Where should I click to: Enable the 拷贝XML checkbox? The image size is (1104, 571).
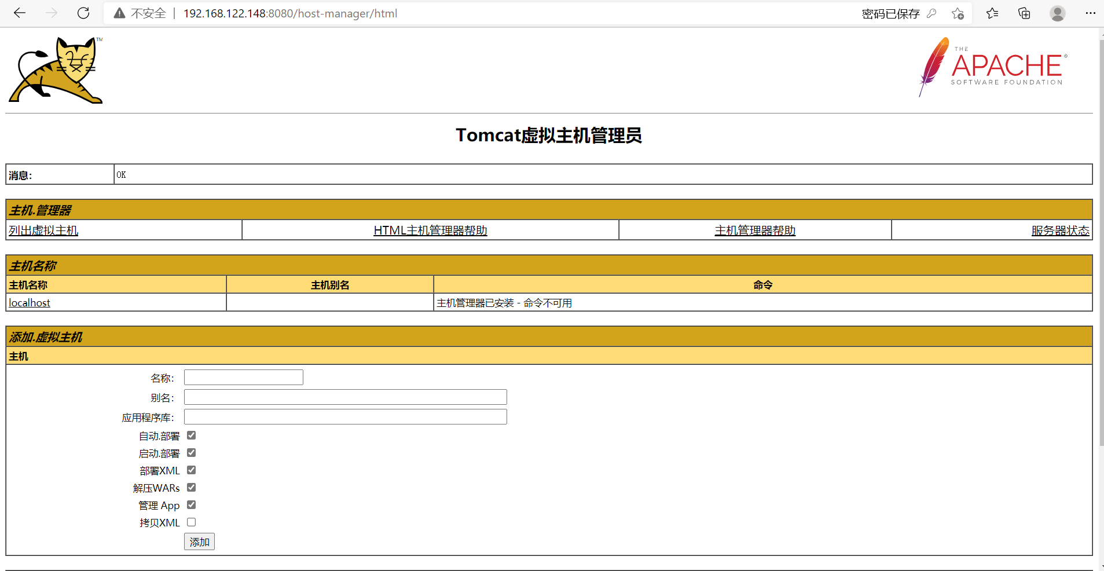point(192,522)
